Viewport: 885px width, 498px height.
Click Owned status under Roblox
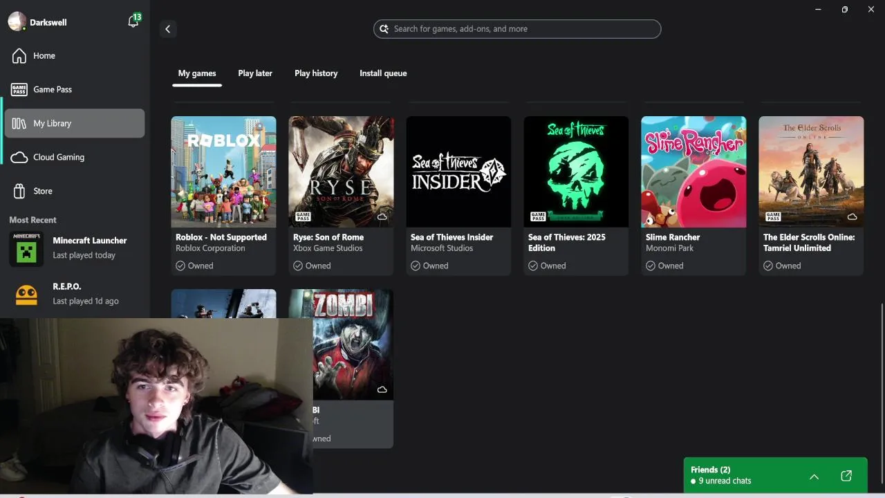[x=194, y=266]
